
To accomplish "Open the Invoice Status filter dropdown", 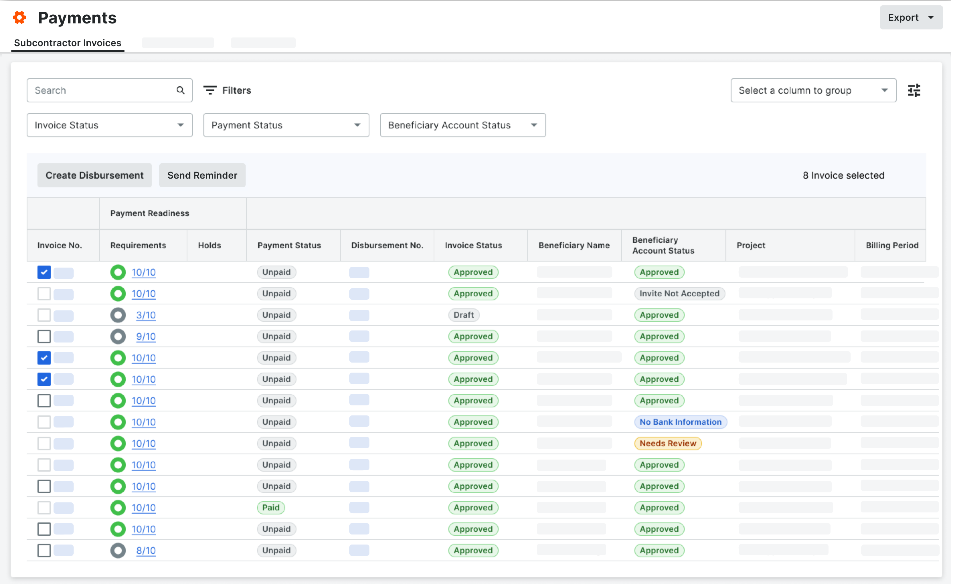I will (110, 125).
